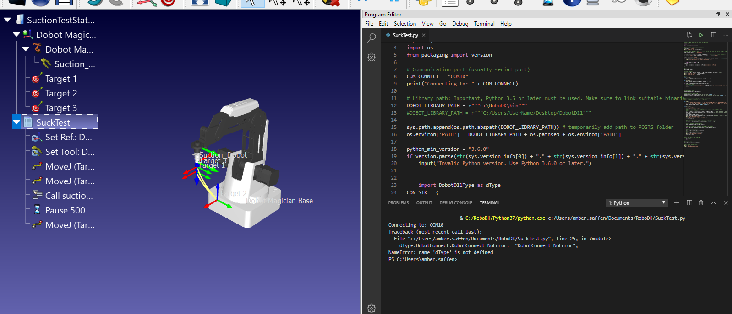The width and height of the screenshot is (732, 314).
Task: Run the Python file with the green play icon
Action: click(701, 35)
